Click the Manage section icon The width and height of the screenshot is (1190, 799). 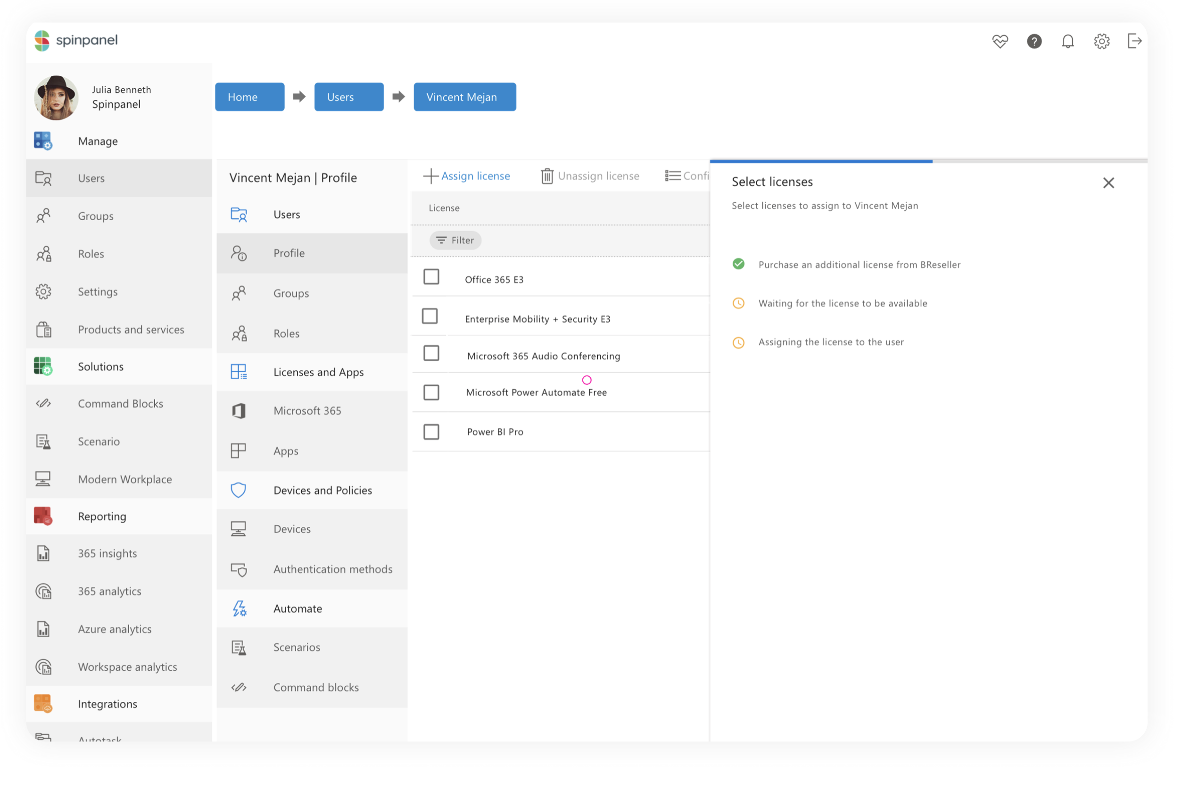click(x=43, y=141)
